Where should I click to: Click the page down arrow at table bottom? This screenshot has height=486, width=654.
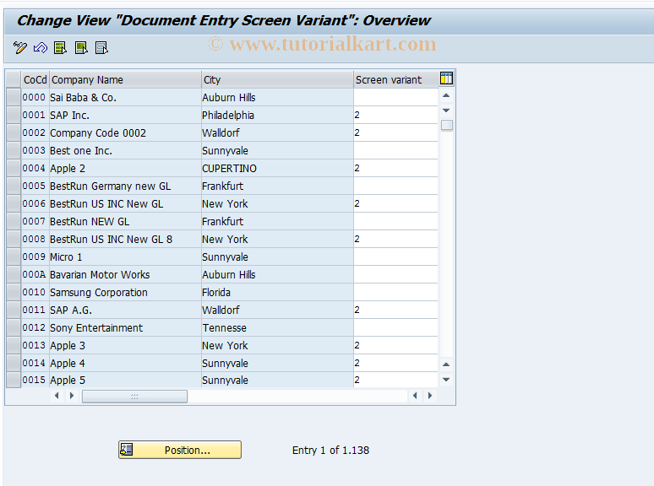click(446, 380)
